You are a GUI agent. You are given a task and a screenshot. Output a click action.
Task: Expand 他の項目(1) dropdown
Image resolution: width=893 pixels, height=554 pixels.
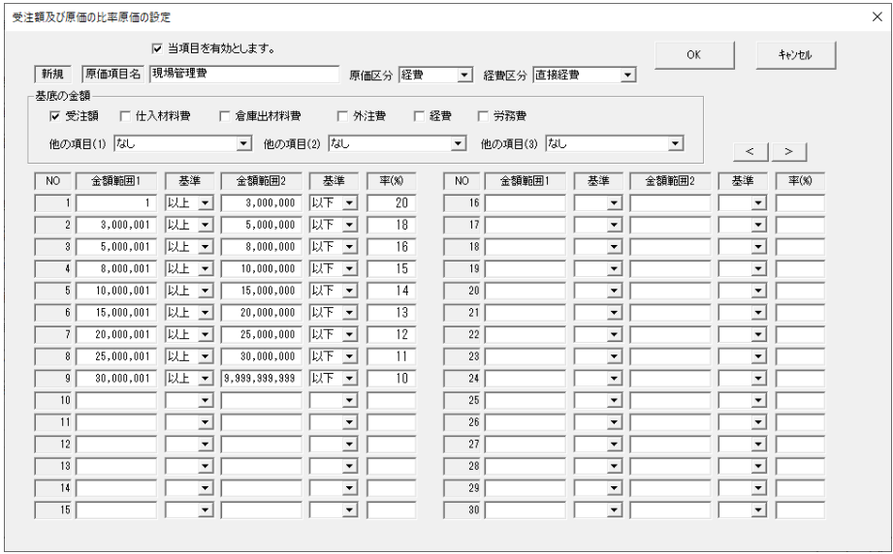[244, 143]
